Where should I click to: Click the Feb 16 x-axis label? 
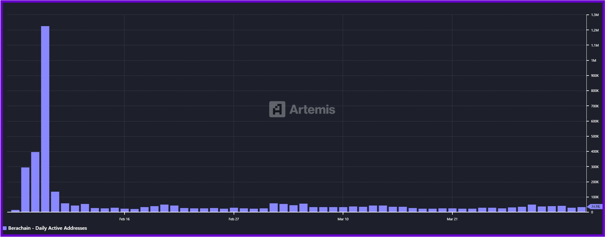[x=125, y=219]
